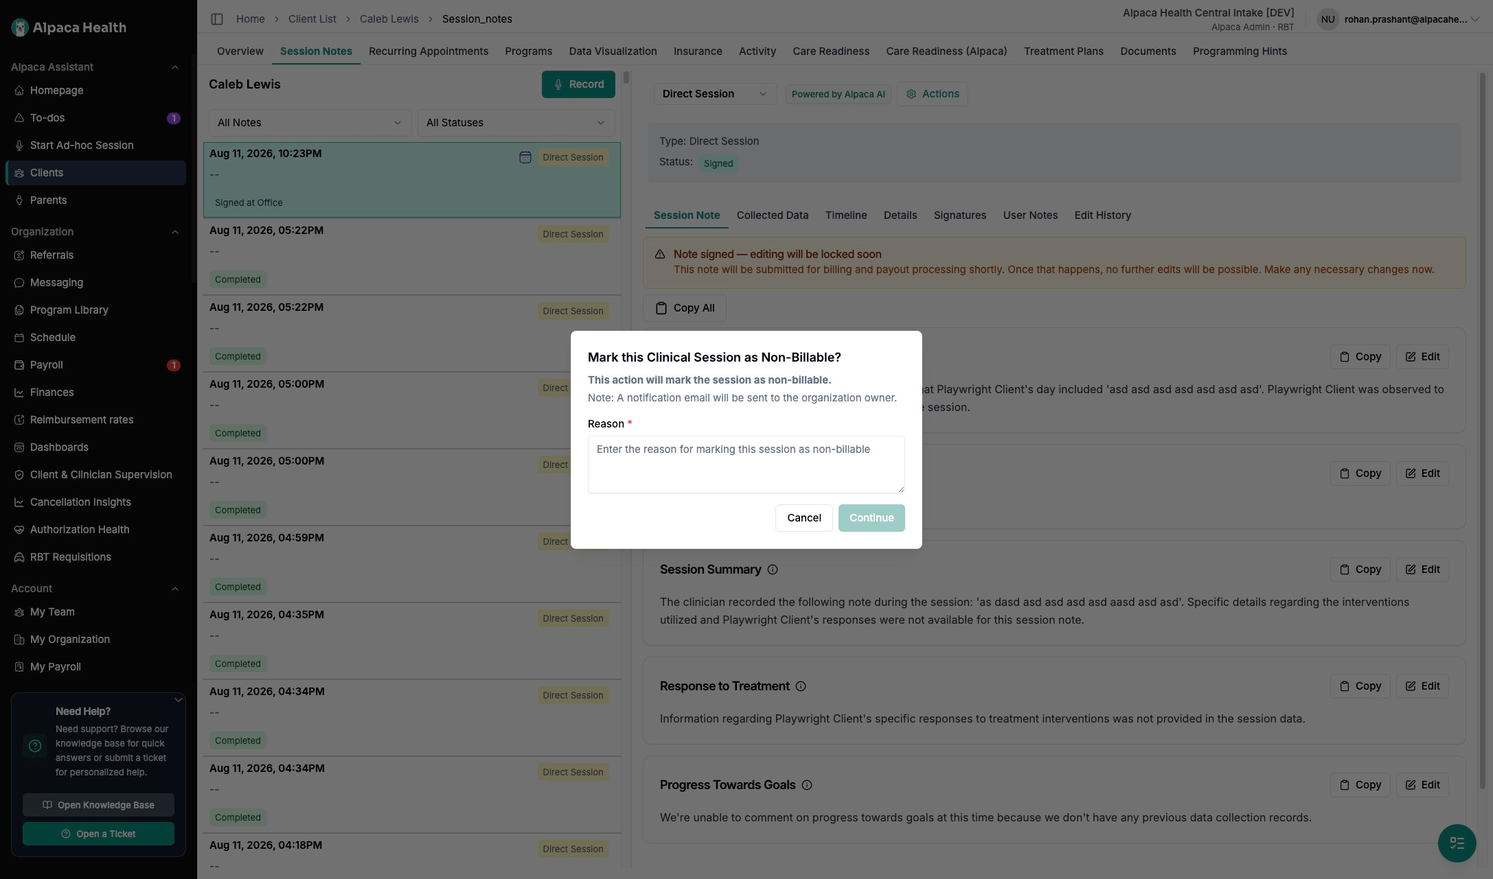Copy the Response to Treatment section
Viewport: 1493px width, 879px height.
click(1360, 686)
